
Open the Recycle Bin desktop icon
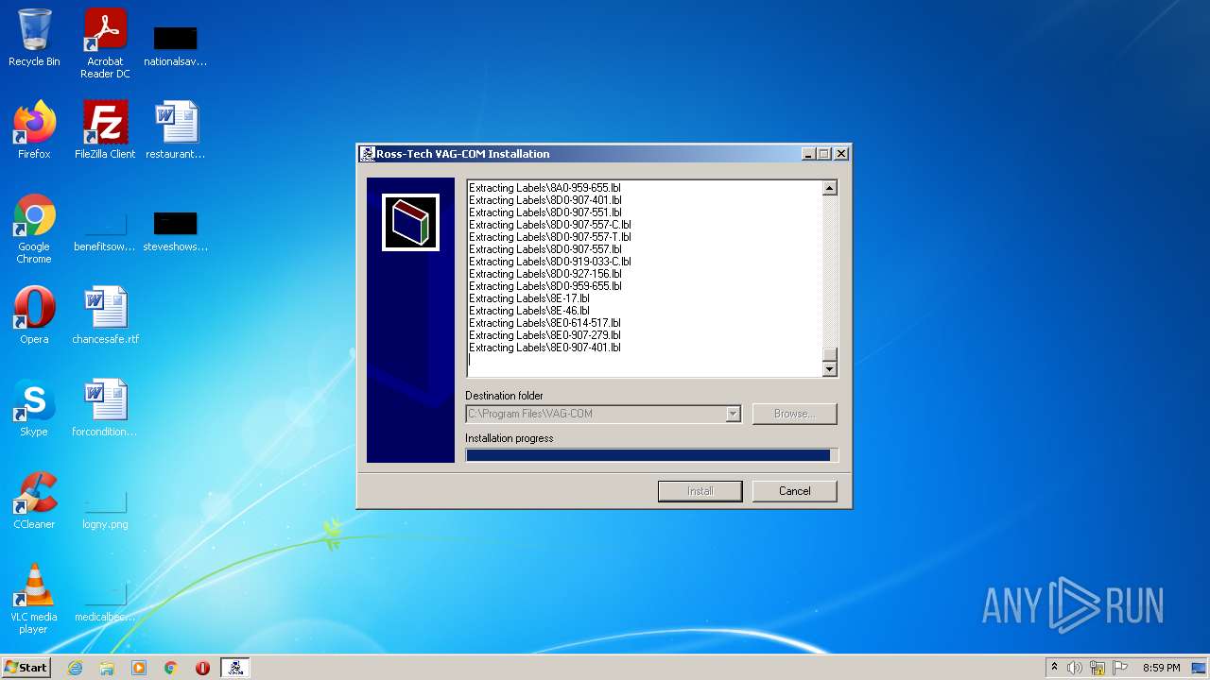click(34, 38)
